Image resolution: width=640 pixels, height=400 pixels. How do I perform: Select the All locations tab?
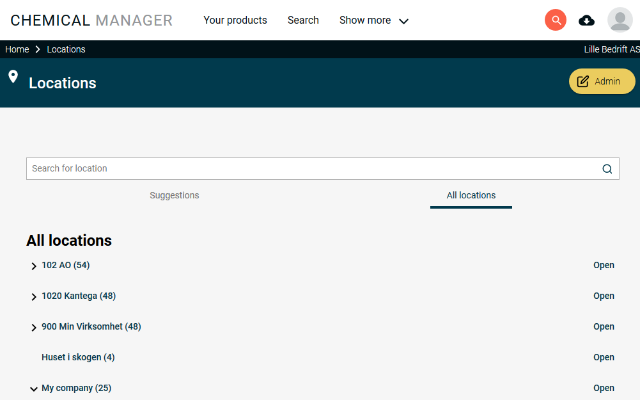[471, 195]
